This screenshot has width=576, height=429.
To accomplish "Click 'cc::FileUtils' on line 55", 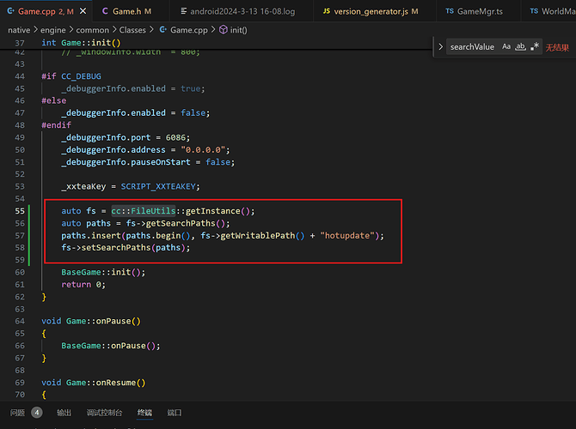I will coord(144,211).
